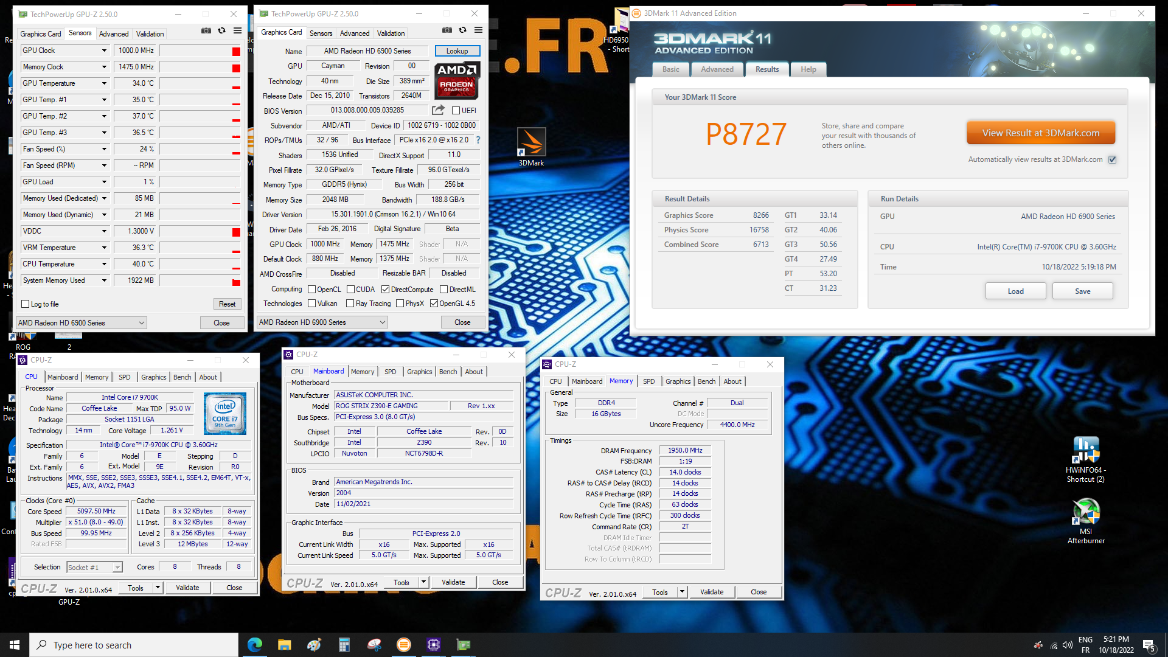
Task: Click Windows Start button
Action: tap(15, 645)
